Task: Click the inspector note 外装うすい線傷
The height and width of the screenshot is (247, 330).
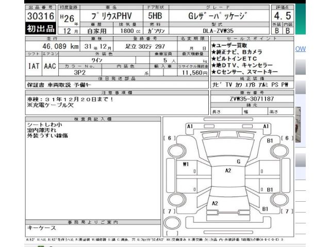Action: click(47, 135)
